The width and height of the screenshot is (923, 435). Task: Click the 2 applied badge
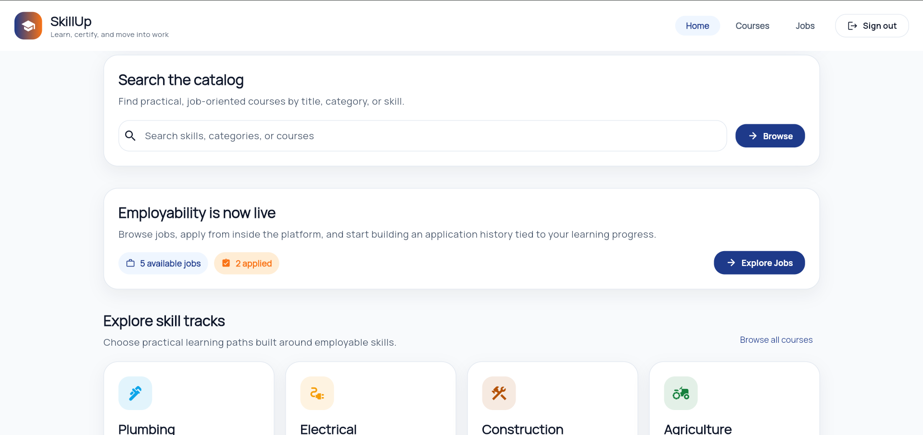[246, 263]
